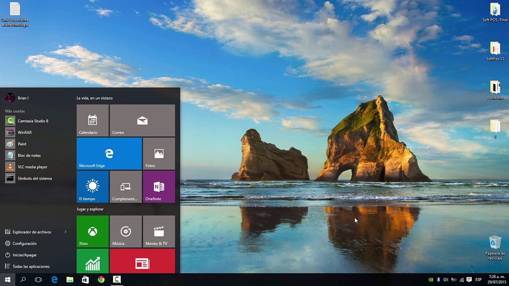The width and height of the screenshot is (509, 286).
Task: Click the Jugar y explorar group heading
Action: point(90,209)
